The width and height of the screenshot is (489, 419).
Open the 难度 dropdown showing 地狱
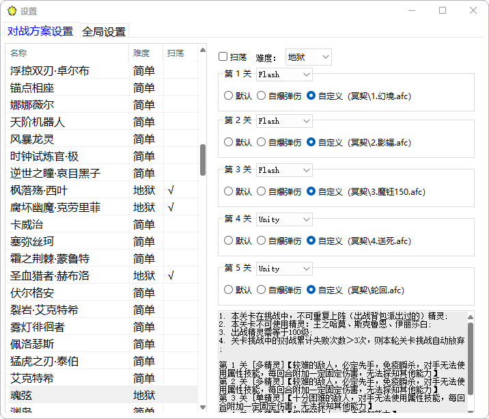point(309,57)
